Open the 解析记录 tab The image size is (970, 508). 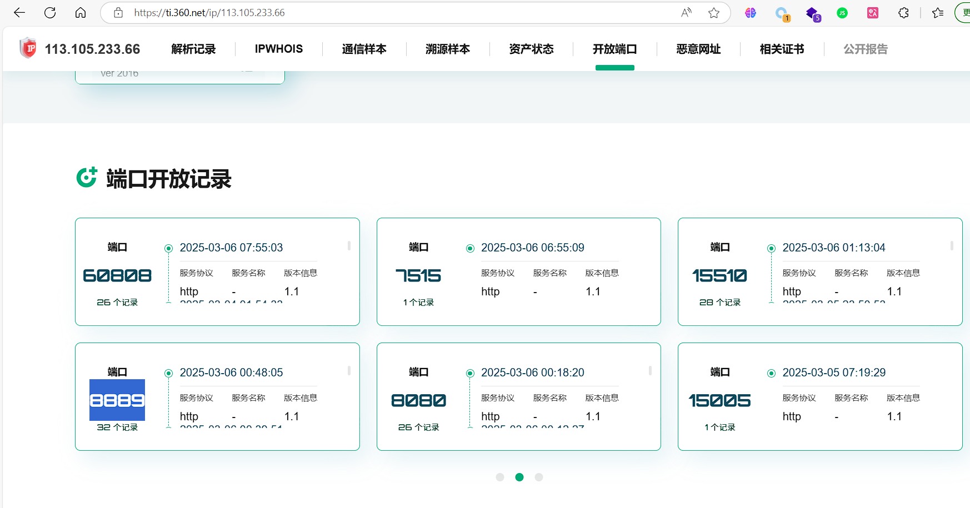(193, 49)
